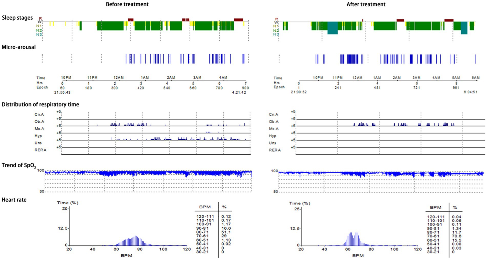Click RERA label in Before treatment panel
The image size is (487, 260).
(x=40, y=150)
